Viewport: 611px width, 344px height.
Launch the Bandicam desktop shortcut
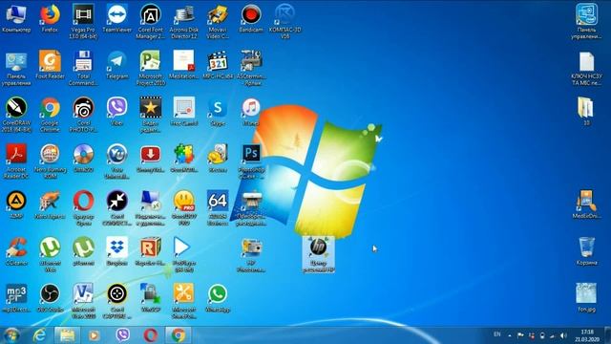click(x=251, y=18)
